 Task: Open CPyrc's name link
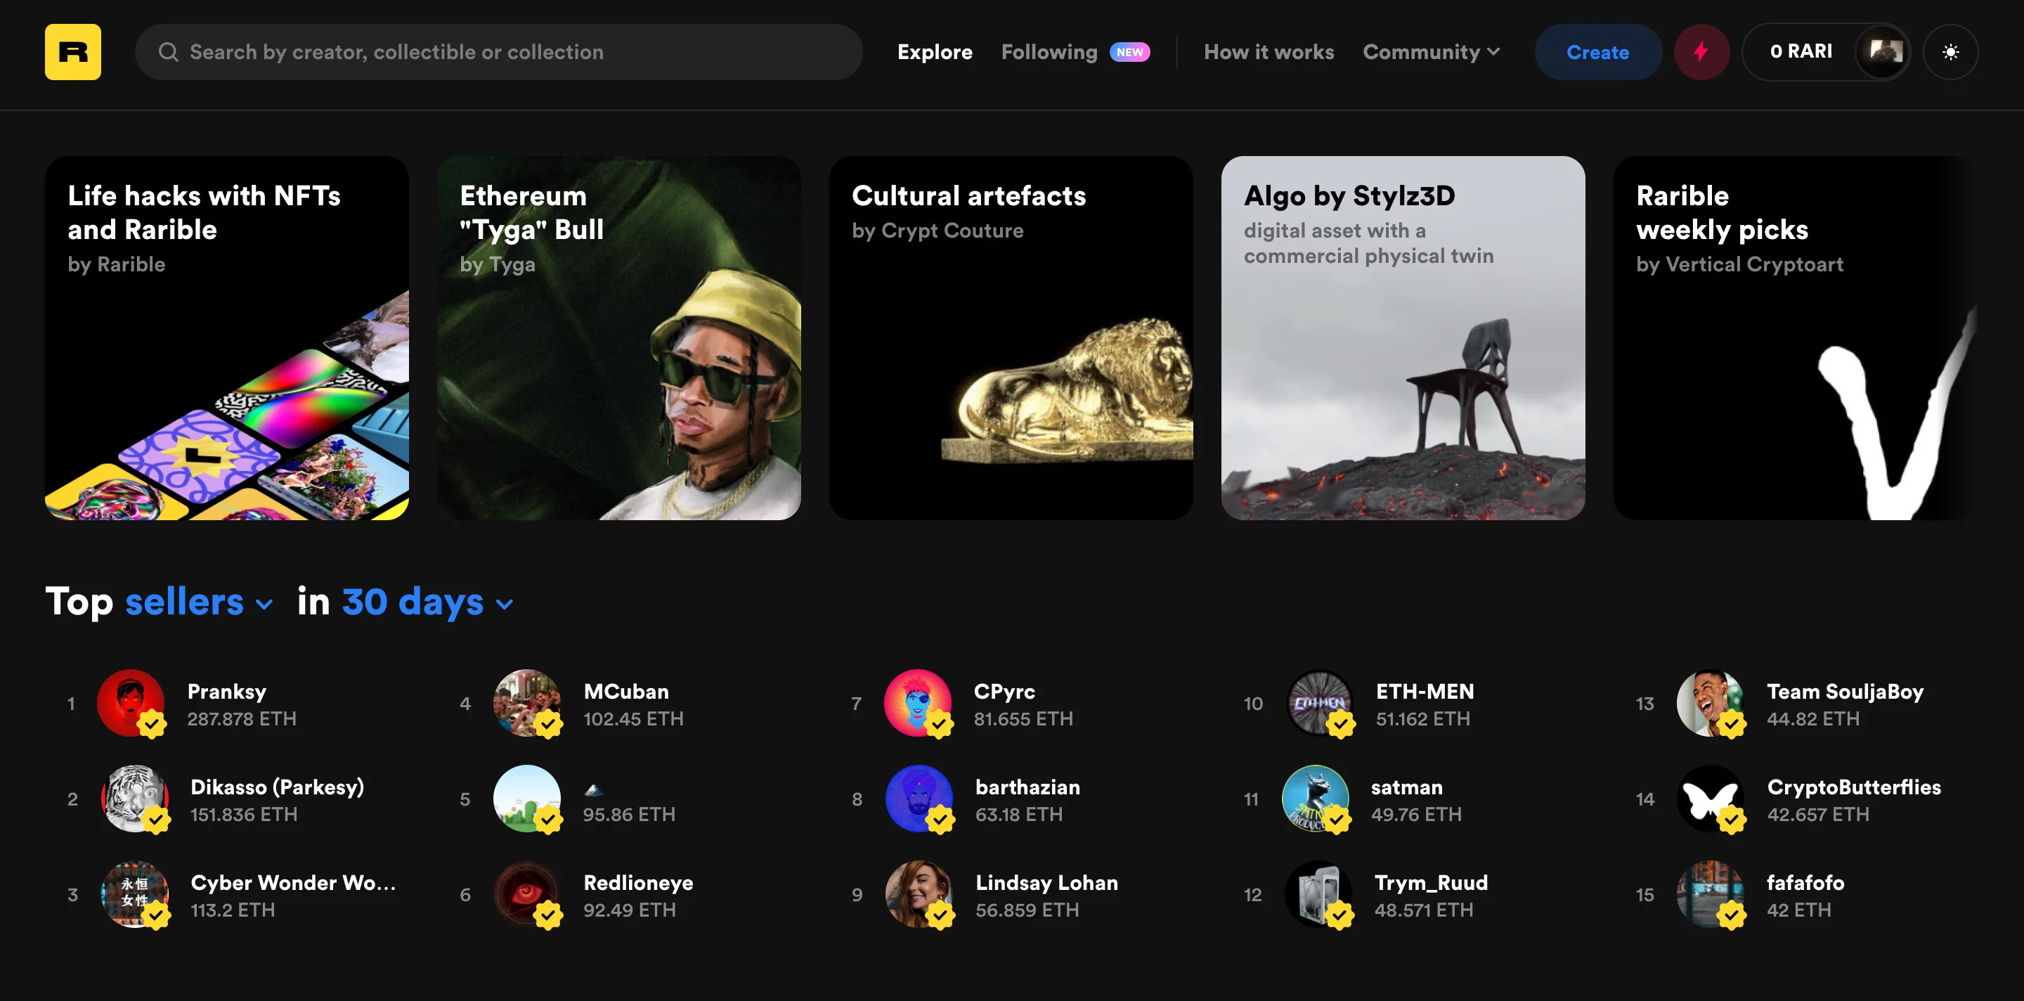(1004, 692)
